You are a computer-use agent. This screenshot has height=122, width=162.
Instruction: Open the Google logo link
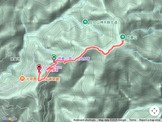10,119
